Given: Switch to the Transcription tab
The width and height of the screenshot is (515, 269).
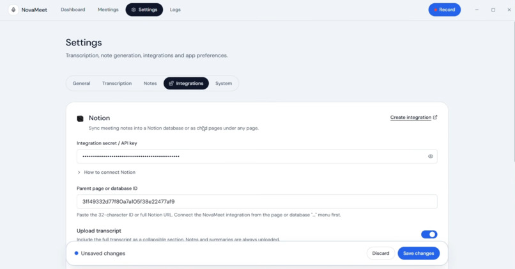Looking at the screenshot, I should 117,84.
